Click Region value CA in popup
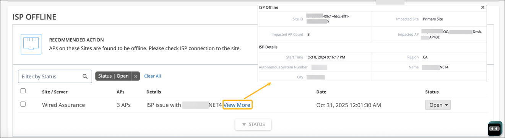The height and width of the screenshot is (138, 505). click(x=425, y=57)
